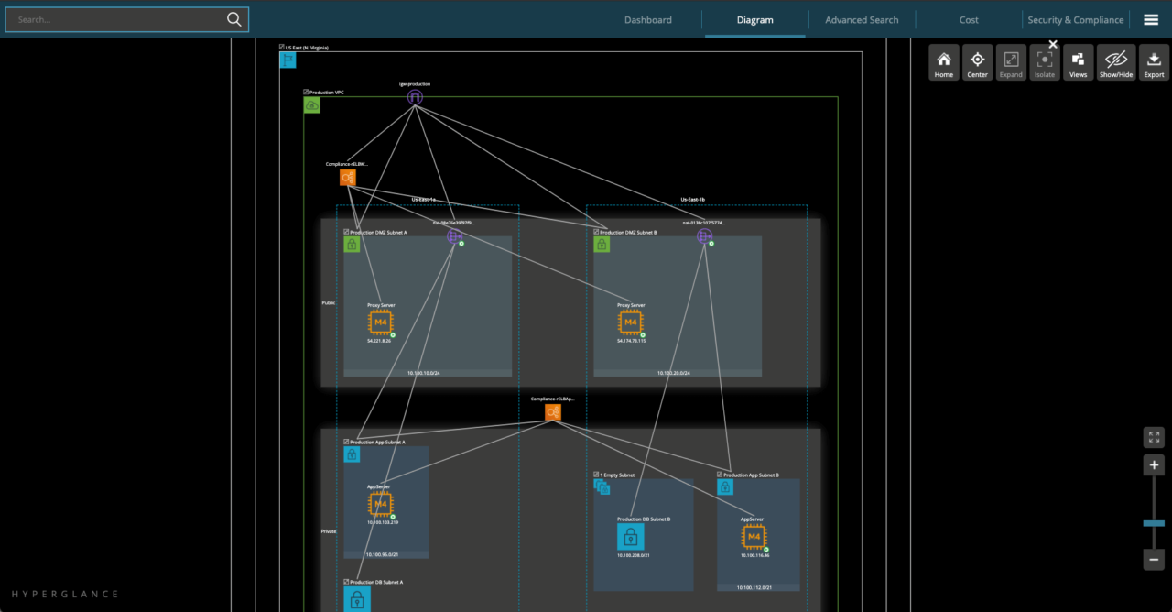
Task: Open the Show/Hide options
Action: pos(1115,62)
